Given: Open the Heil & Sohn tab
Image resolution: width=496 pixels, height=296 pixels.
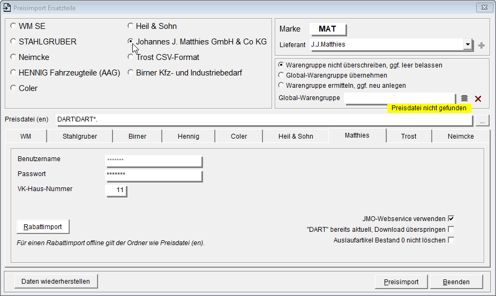Looking at the screenshot, I should 296,136.
